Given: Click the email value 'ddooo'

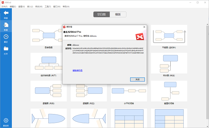Looking at the screenshot, I should point(76,45).
